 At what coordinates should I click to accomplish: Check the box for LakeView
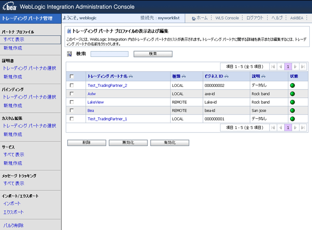(72, 102)
